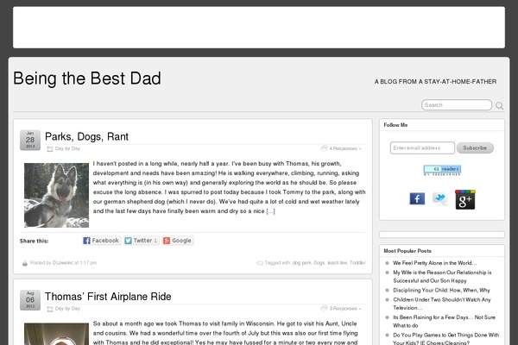This screenshot has width=518, height=345.
Task: Open the Facebook follow icon in sidebar
Action: click(x=417, y=198)
